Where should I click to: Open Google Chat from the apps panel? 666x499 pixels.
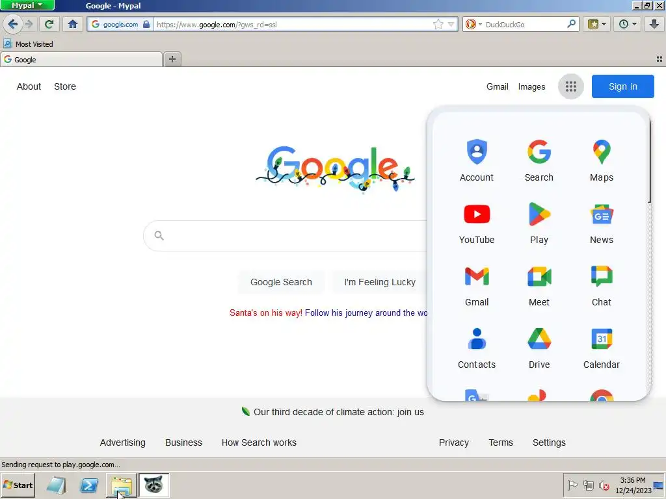click(602, 286)
